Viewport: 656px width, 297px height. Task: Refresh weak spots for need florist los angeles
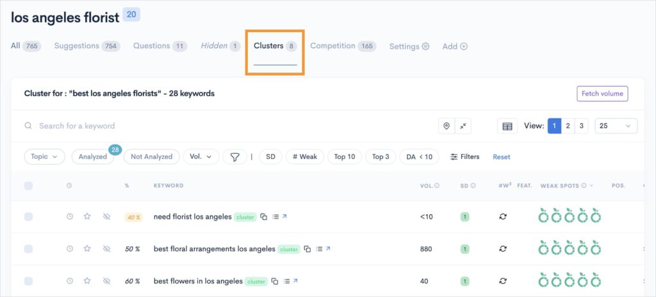[503, 217]
